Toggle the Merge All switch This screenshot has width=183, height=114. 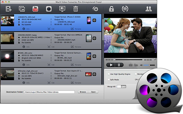121,86
